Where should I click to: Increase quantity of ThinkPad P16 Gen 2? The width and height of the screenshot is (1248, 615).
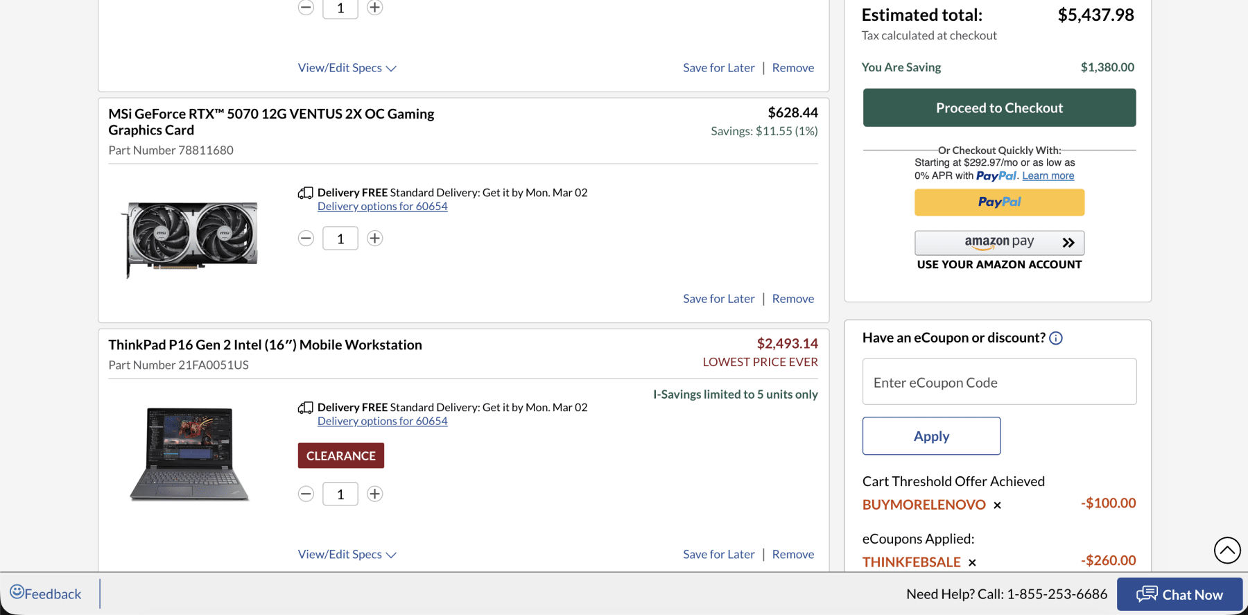pyautogui.click(x=375, y=494)
